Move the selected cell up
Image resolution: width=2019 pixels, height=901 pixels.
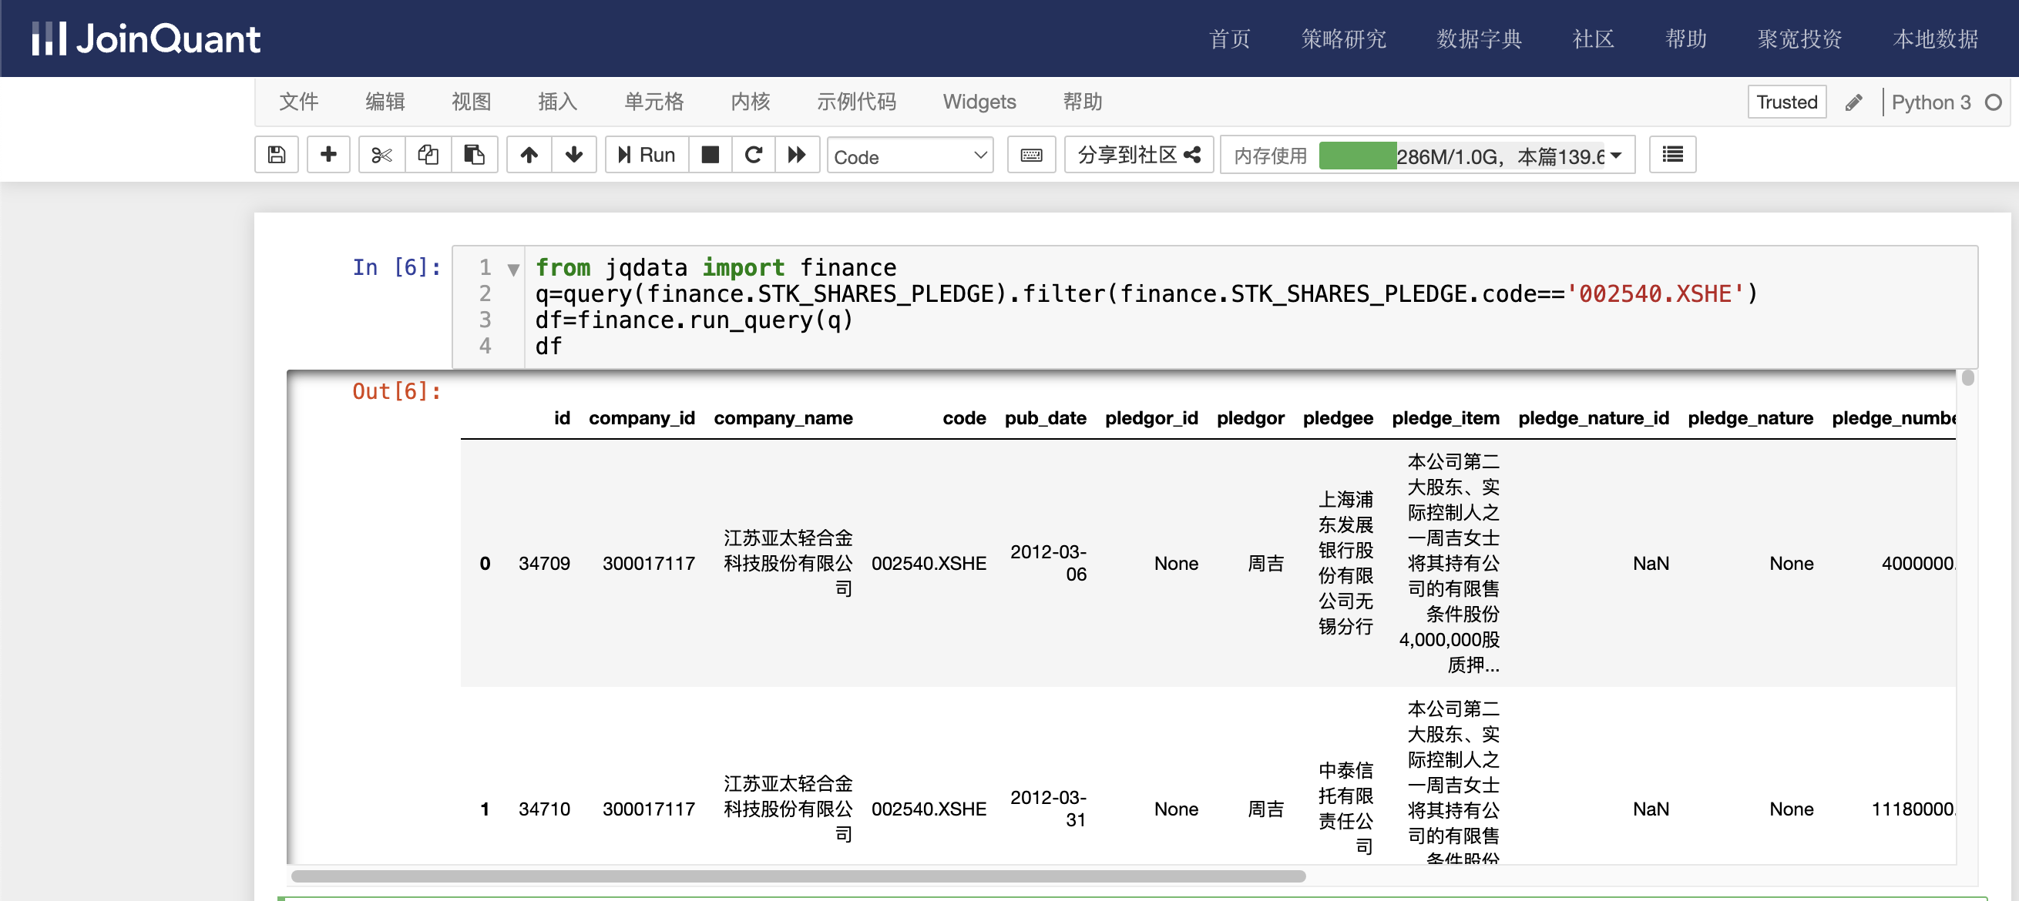click(x=529, y=155)
